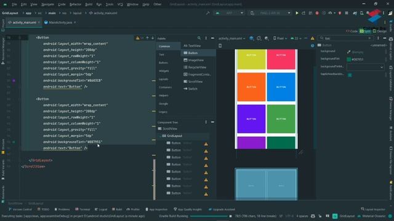Click warning icon on last Button tree row
394x221 pixels.
click(206, 194)
